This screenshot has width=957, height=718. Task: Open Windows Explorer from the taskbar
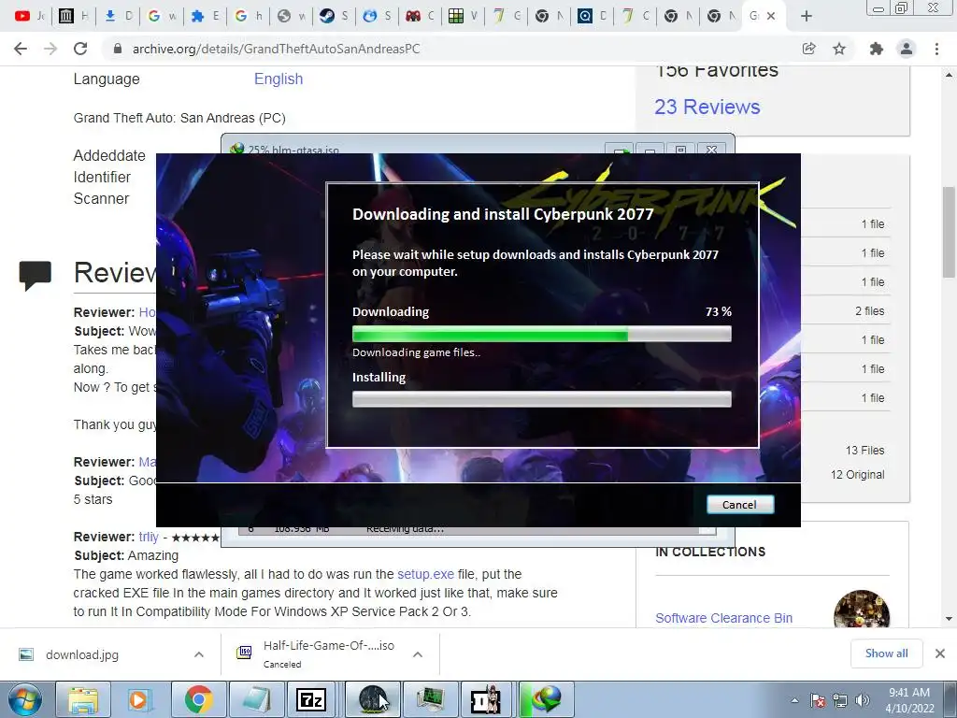click(x=83, y=699)
